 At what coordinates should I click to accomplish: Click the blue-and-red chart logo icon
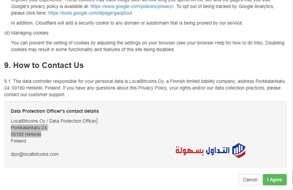238,150
